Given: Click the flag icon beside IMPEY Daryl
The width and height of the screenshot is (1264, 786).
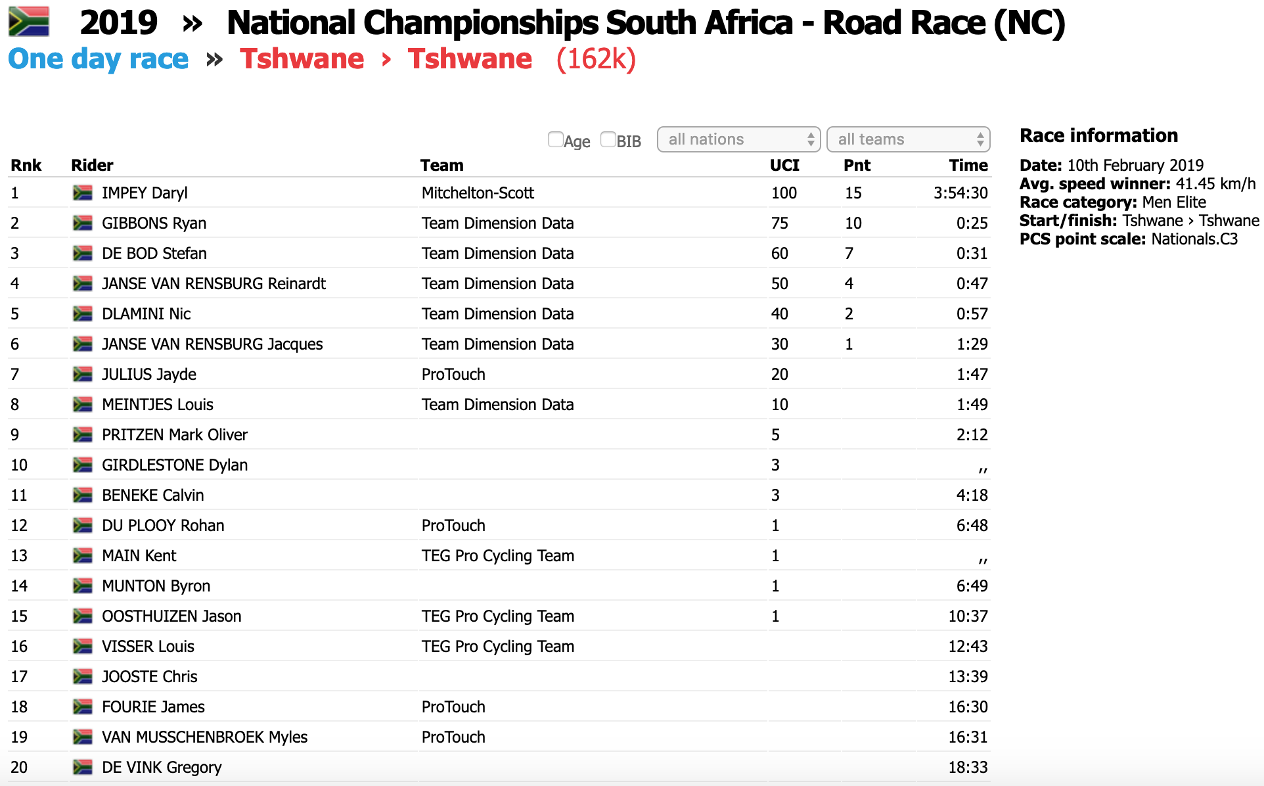Looking at the screenshot, I should (83, 193).
